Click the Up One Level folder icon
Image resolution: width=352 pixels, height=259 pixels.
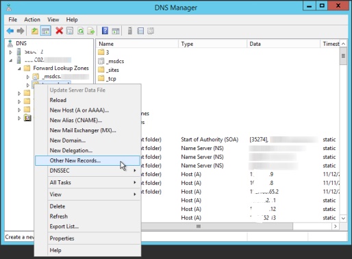[35, 31]
